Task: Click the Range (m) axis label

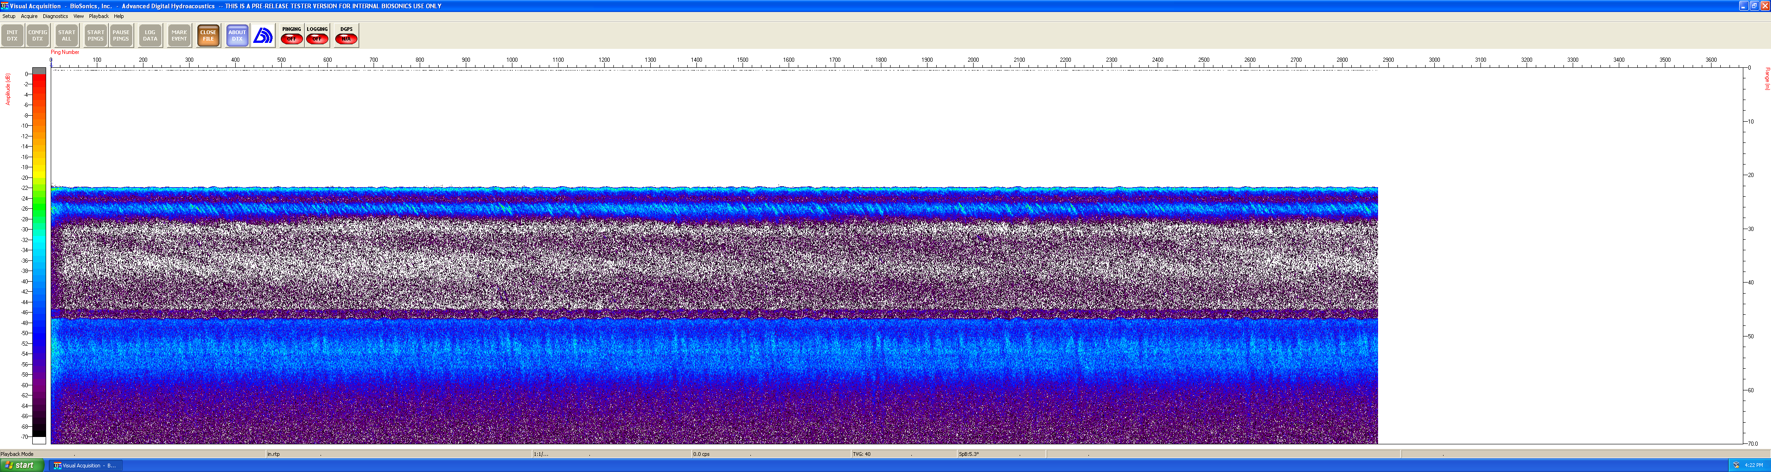Action: [1767, 79]
